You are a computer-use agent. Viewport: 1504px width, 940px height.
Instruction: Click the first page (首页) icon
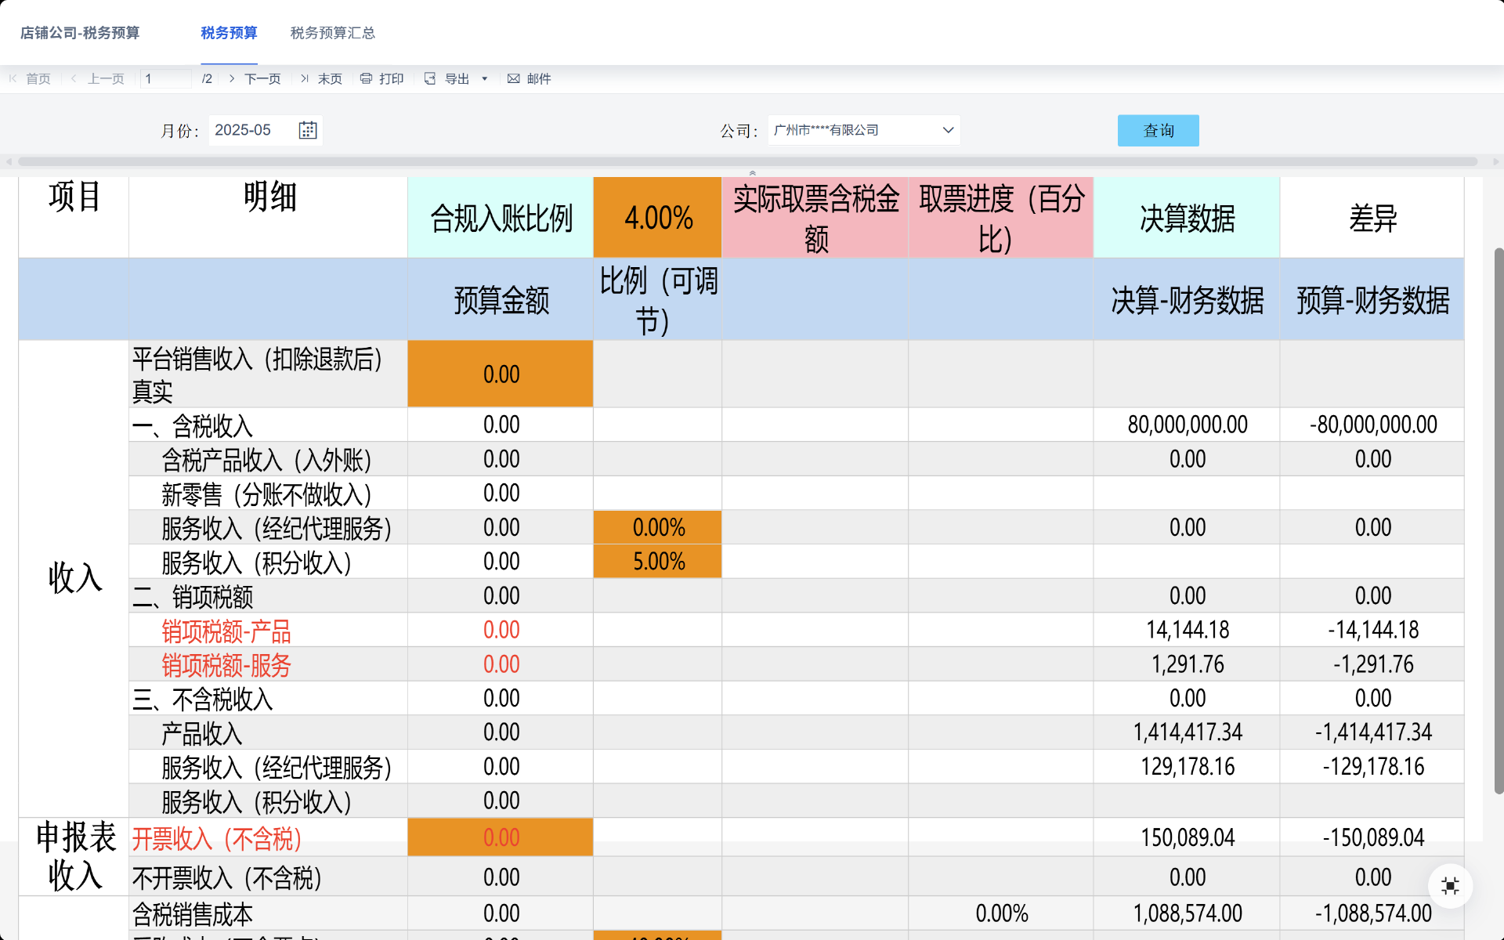(x=13, y=78)
